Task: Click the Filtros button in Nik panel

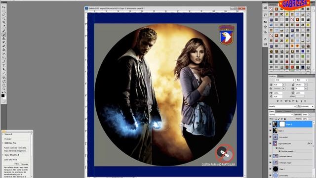Action: tap(17, 164)
